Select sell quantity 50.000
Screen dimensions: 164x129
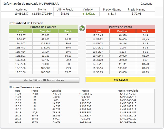coord(123,60)
